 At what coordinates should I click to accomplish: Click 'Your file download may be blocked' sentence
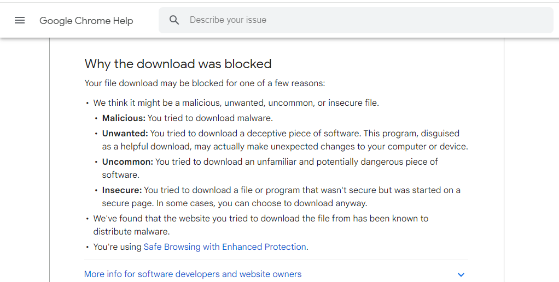click(x=205, y=83)
